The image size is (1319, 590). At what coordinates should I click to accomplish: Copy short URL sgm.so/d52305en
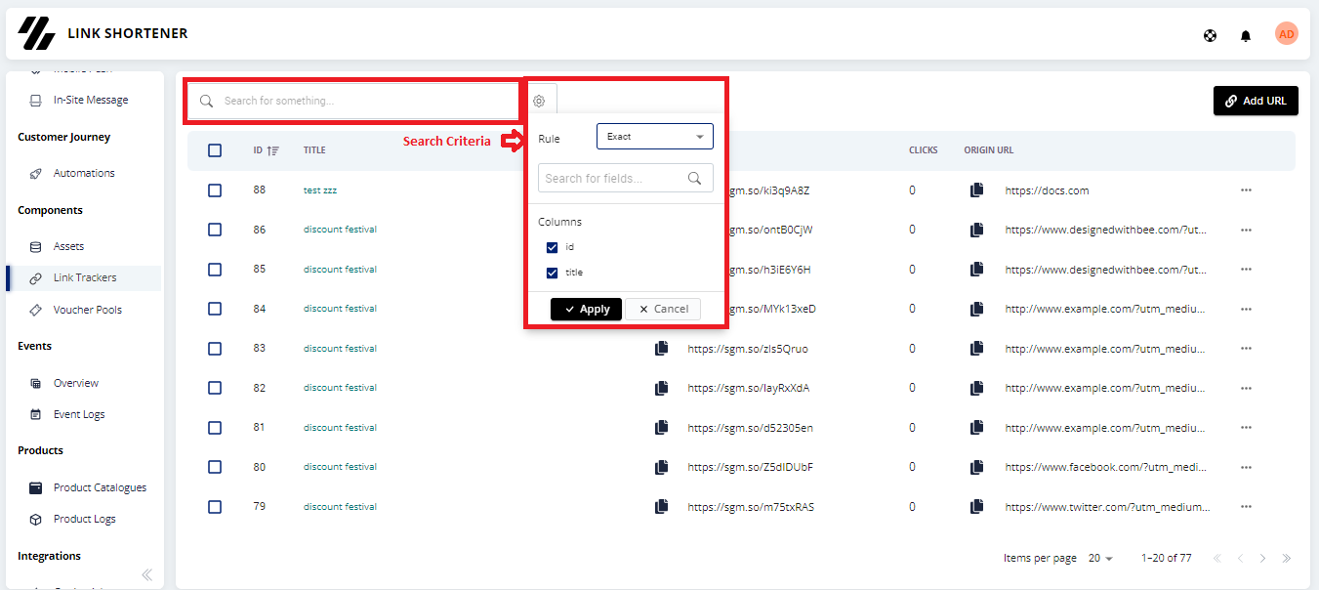(662, 428)
